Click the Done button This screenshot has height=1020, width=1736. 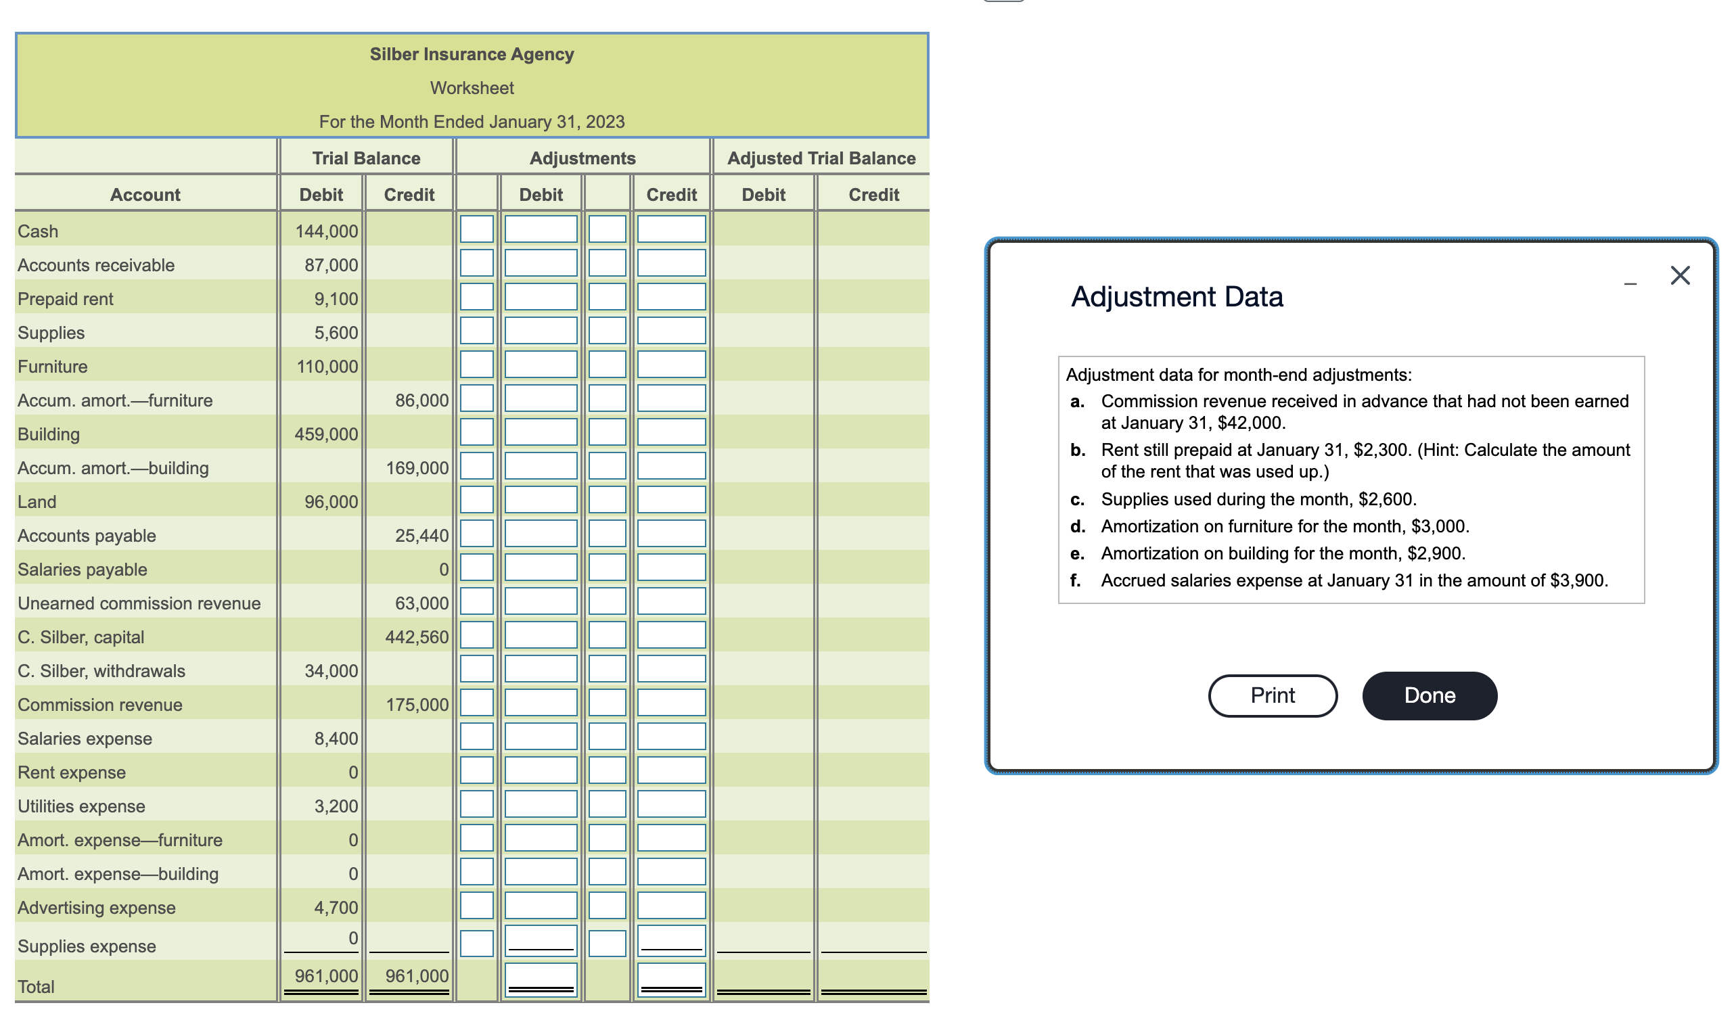(x=1429, y=695)
